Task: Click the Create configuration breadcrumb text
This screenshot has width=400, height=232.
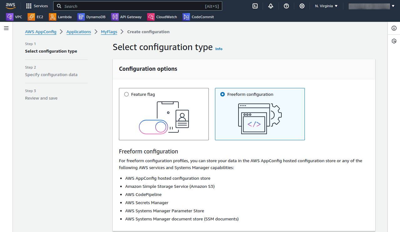Action: click(148, 32)
